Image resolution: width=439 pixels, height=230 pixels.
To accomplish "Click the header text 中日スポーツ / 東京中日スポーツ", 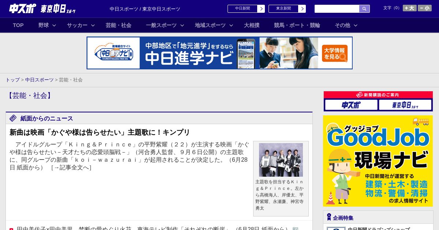I will click(145, 9).
